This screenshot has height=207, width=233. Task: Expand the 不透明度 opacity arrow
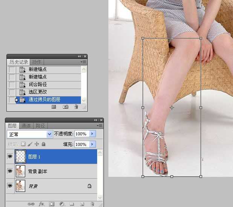click(x=93, y=134)
